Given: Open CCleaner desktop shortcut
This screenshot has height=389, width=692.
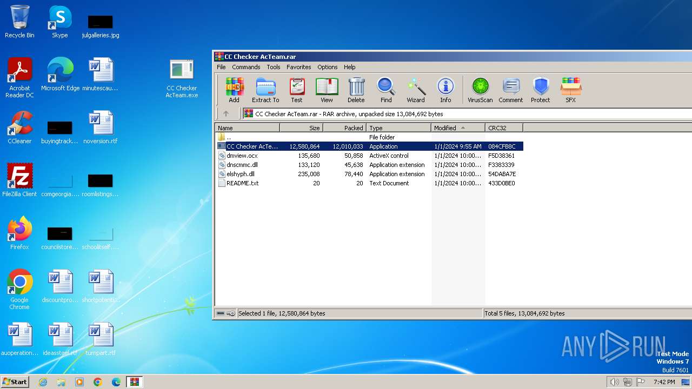Looking at the screenshot, I should click(19, 128).
